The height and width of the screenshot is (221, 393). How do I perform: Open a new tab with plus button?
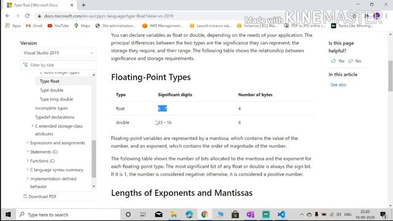click(x=84, y=5)
